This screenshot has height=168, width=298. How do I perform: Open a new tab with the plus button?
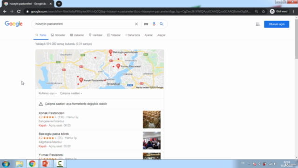(x=59, y=4)
